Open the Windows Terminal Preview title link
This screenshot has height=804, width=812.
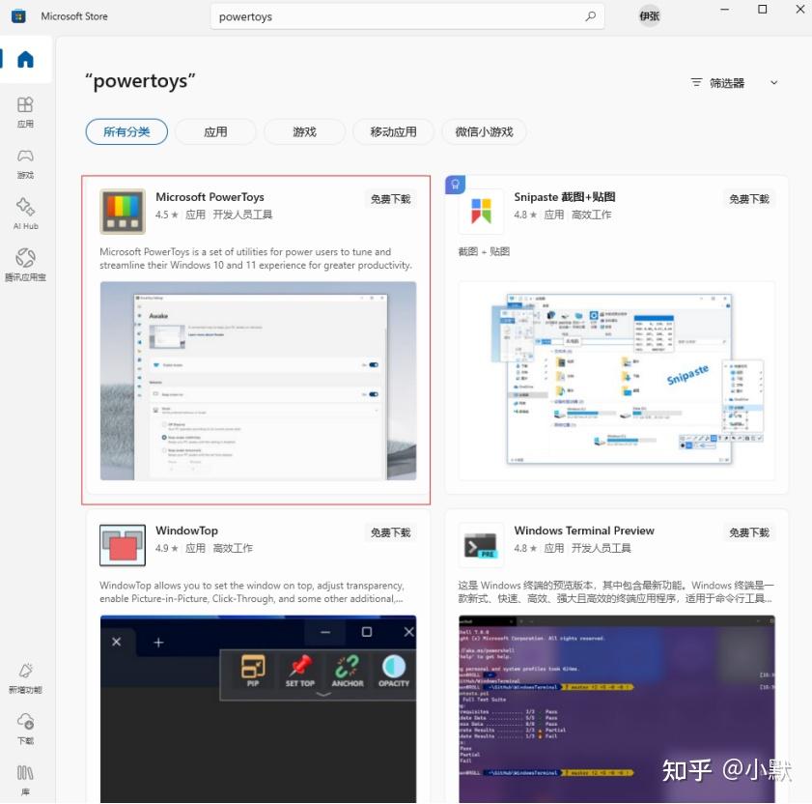point(584,531)
